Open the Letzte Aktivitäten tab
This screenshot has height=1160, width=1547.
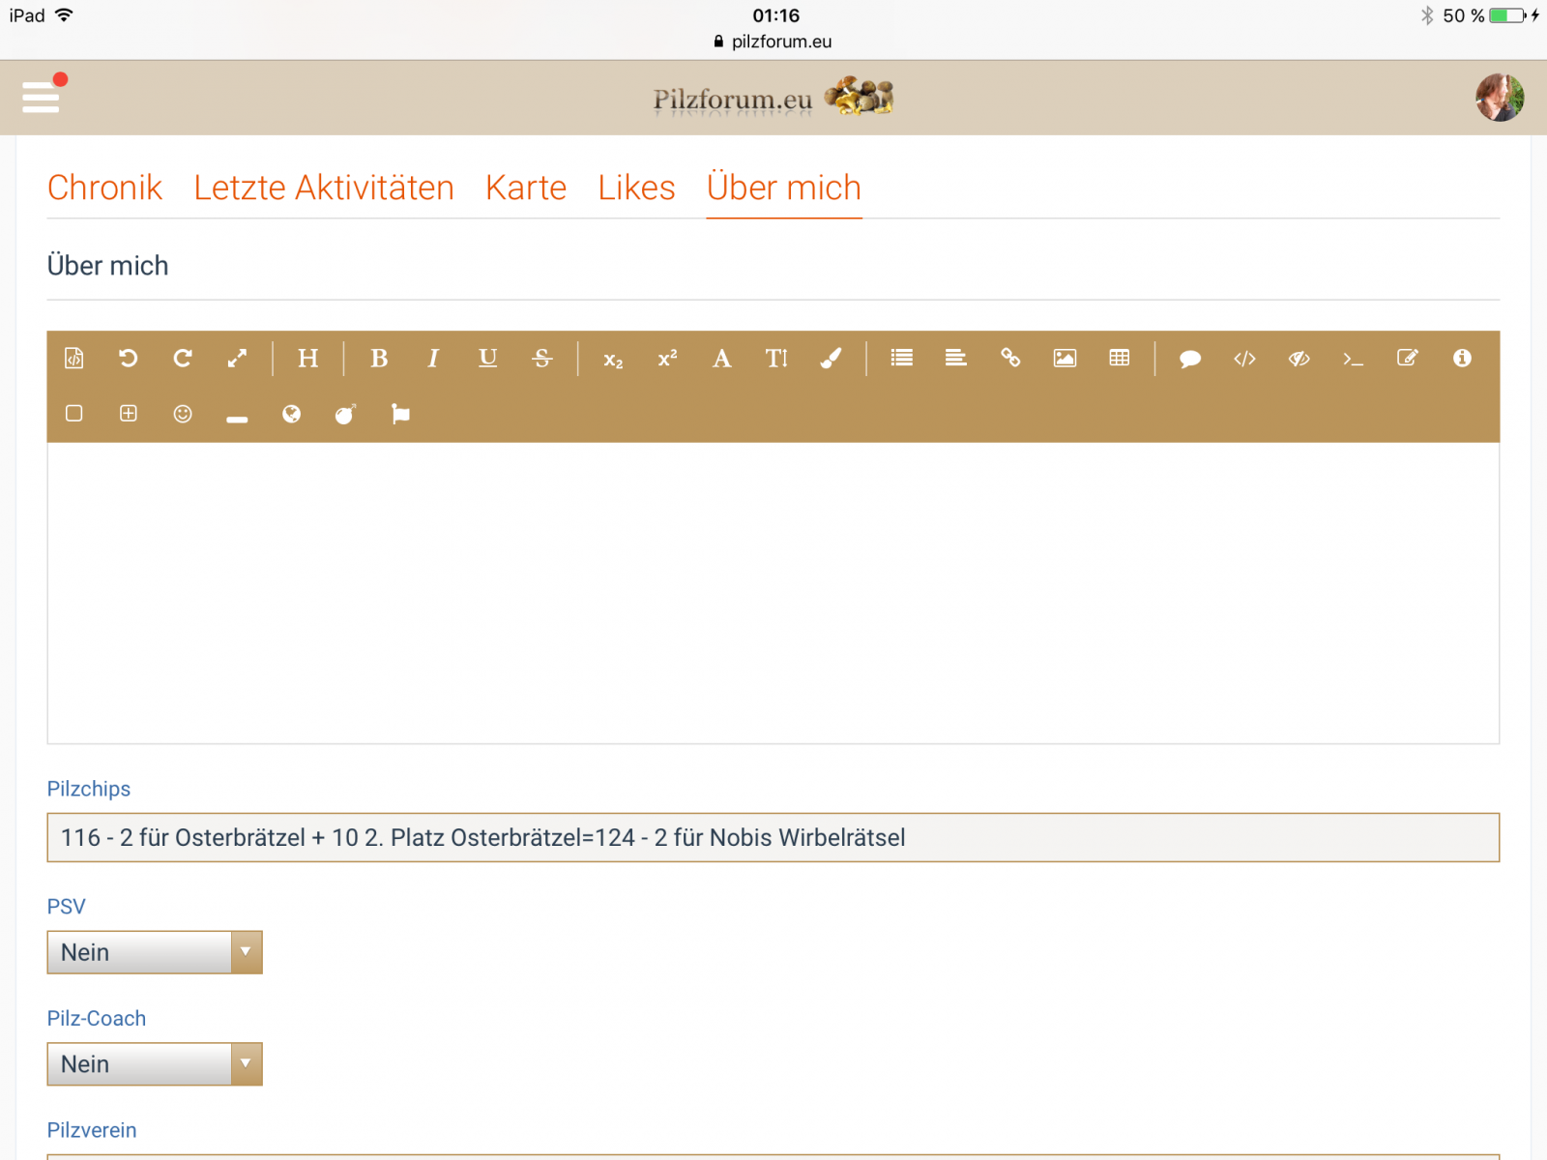pyautogui.click(x=324, y=188)
